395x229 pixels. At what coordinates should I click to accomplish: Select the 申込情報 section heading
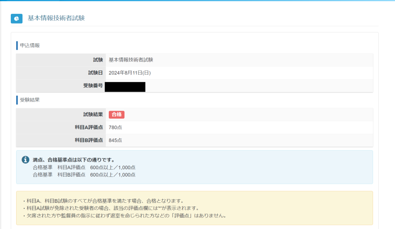pyautogui.click(x=30, y=45)
